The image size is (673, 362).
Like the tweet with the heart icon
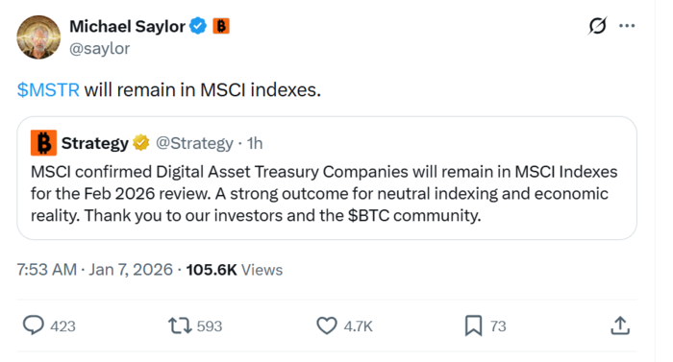coord(327,326)
